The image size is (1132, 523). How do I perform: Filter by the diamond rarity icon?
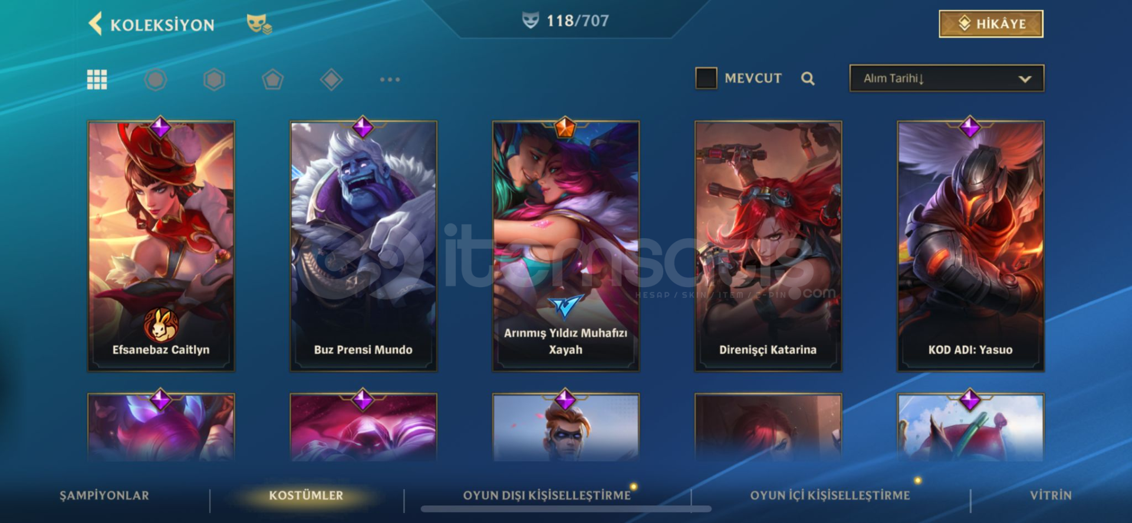point(331,80)
